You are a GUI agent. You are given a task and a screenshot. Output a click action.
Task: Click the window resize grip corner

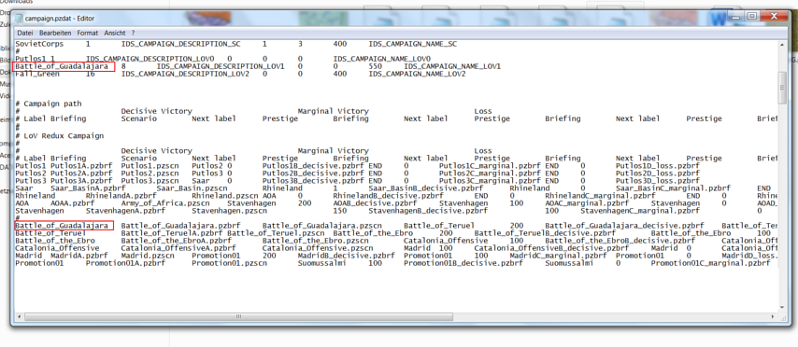(x=782, y=316)
